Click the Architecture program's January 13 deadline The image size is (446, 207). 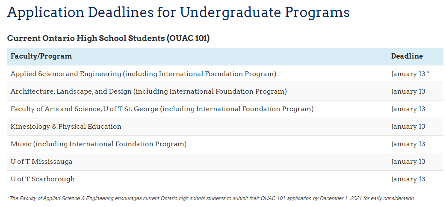tap(408, 92)
